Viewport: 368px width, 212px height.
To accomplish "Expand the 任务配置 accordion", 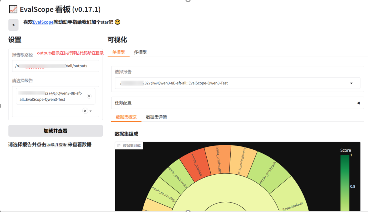I will point(238,103).
